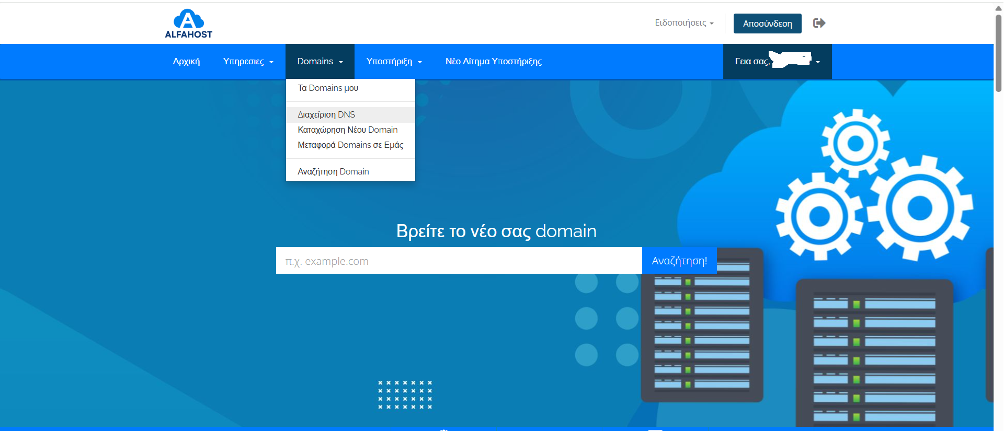Choose Μεταφορά Domains σε Εμάς
Viewport: 1004px width, 431px height.
point(350,145)
